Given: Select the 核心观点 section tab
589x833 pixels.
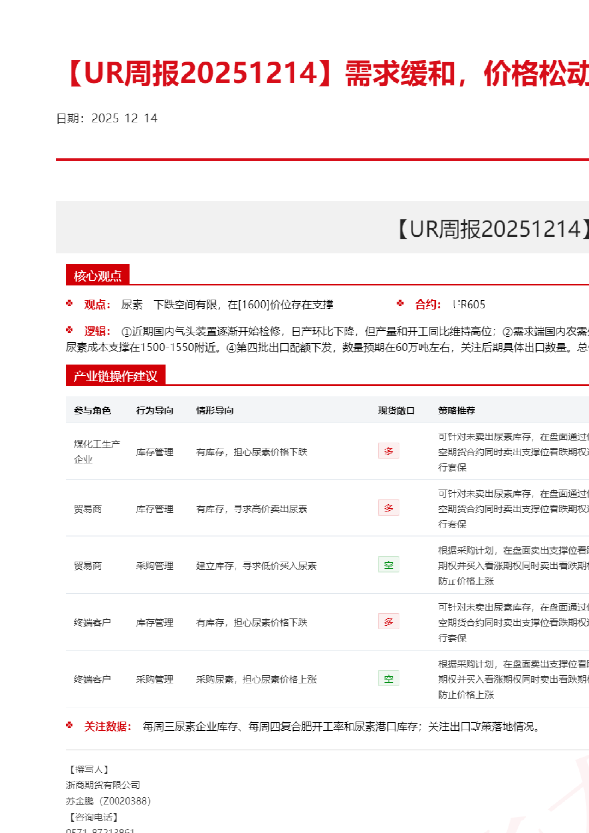Looking at the screenshot, I should 98,275.
